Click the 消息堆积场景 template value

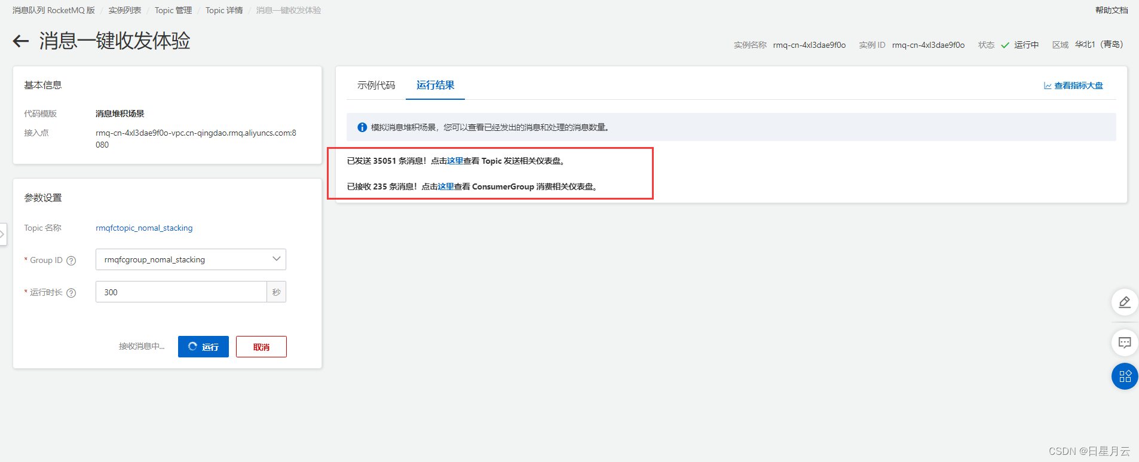tap(120, 114)
